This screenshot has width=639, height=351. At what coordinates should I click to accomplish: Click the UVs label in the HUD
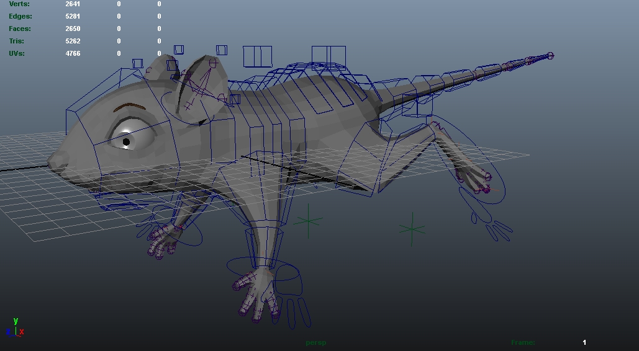pyautogui.click(x=17, y=53)
